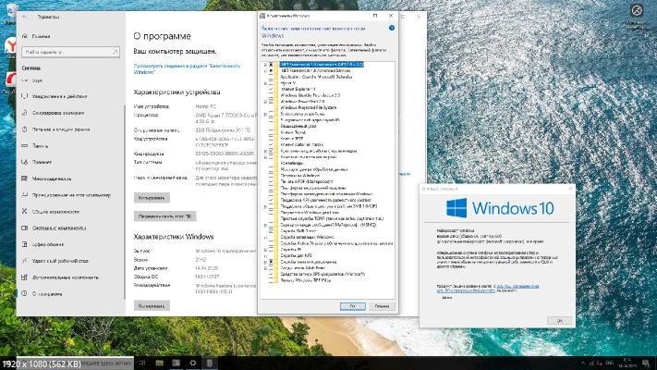
Task: Open license terms link in winver
Action: 488,289
